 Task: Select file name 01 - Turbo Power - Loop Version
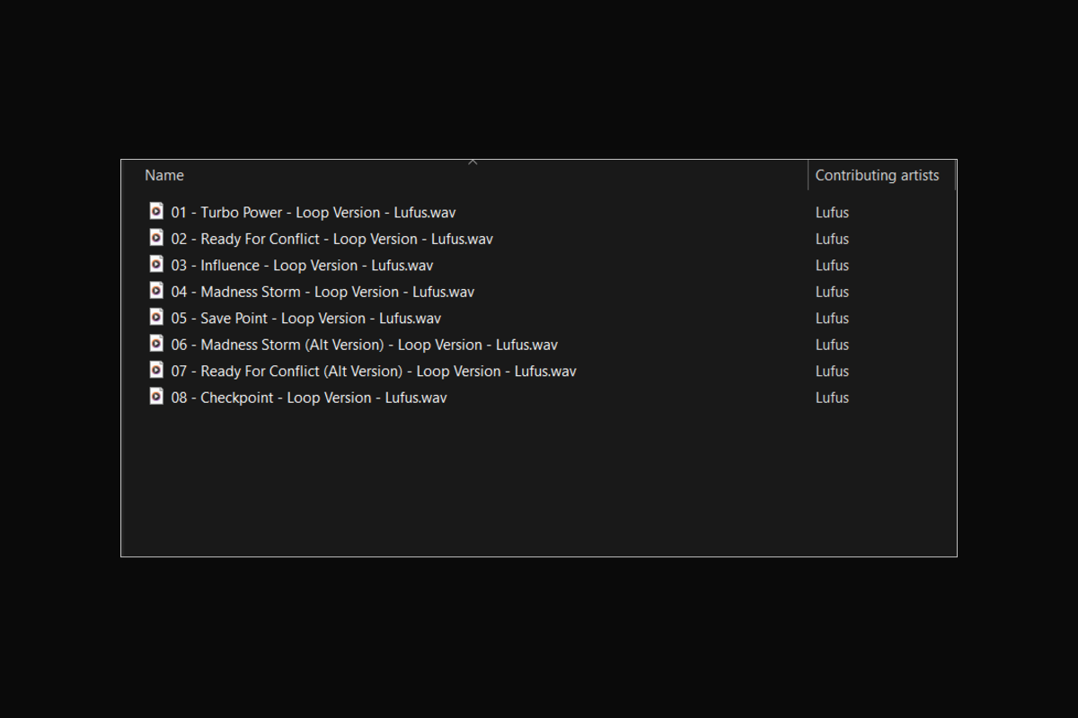click(x=314, y=213)
